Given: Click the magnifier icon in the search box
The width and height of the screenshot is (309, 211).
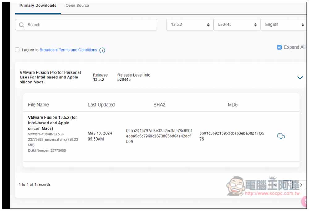Looking at the screenshot, I should tap(22, 25).
